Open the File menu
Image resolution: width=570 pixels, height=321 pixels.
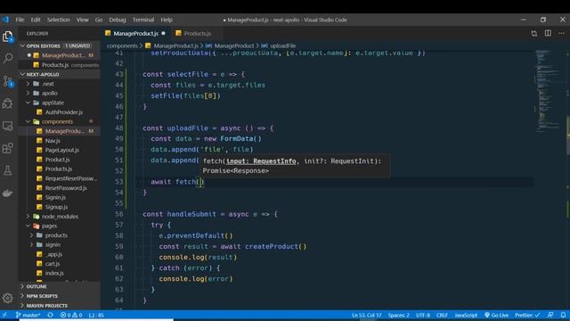20,20
